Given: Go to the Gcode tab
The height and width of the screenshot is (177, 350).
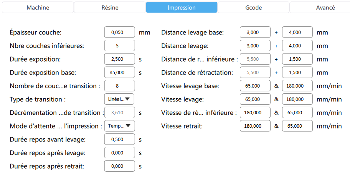Looking at the screenshot, I should [254, 7].
